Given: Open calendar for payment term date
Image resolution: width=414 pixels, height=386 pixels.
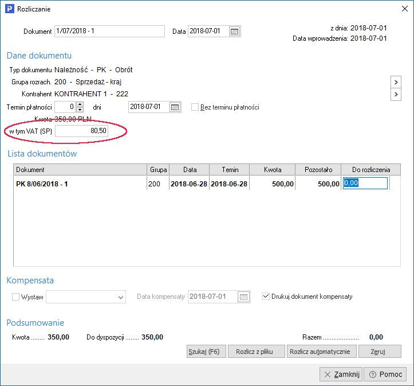Looking at the screenshot, I should click(x=175, y=107).
